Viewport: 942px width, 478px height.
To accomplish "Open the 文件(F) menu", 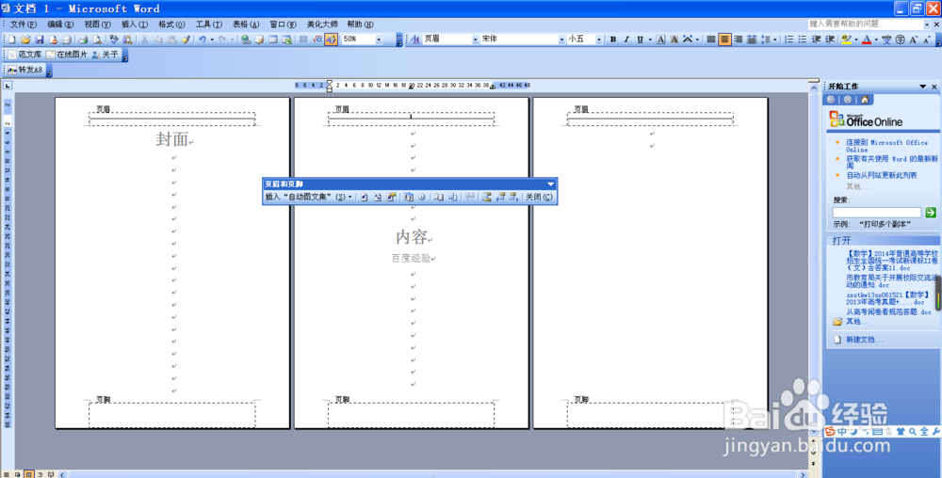I will (x=24, y=24).
